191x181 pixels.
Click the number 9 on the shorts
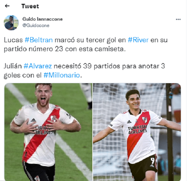click(x=152, y=161)
